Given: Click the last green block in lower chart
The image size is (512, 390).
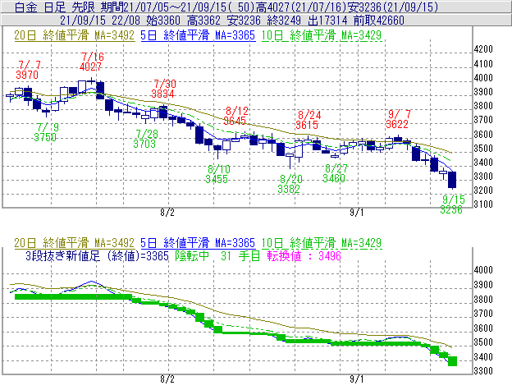Looking at the screenshot, I should click(452, 361).
